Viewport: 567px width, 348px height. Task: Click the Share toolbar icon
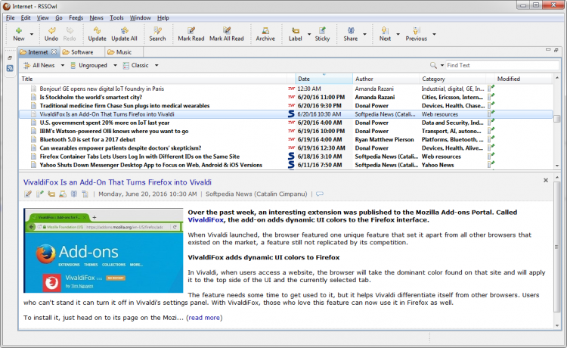tap(351, 30)
